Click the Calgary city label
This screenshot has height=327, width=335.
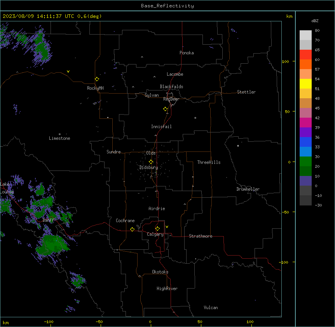[155, 234]
